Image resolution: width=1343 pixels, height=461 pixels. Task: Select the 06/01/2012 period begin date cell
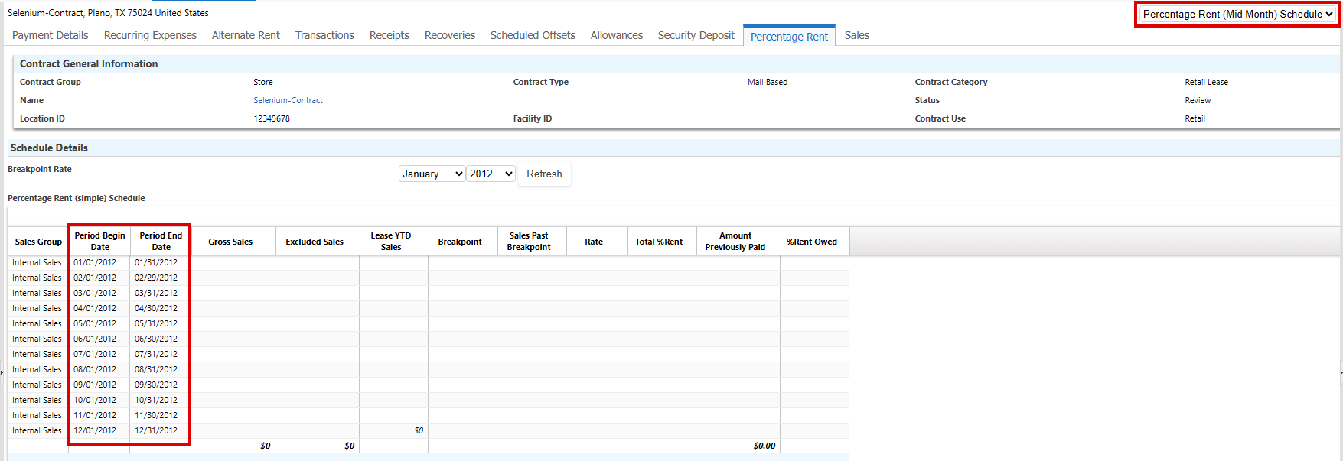[x=95, y=339]
